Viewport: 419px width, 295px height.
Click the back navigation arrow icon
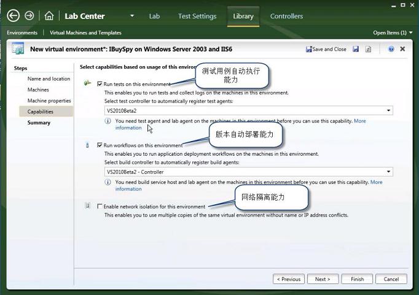(13, 15)
